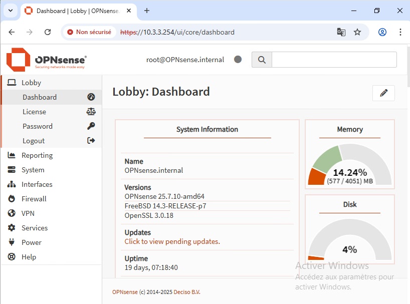Image resolution: width=410 pixels, height=304 pixels.
Task: Open a new browser tab
Action: (x=147, y=11)
